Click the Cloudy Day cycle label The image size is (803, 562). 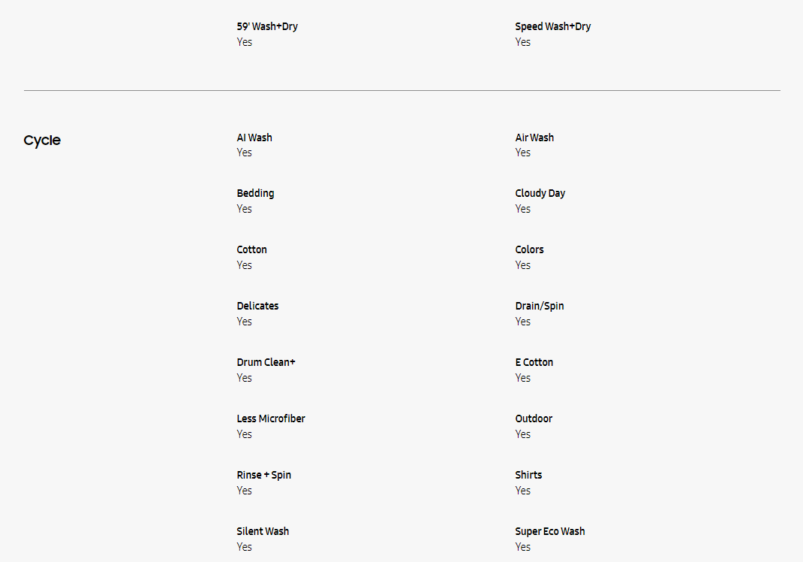click(540, 193)
